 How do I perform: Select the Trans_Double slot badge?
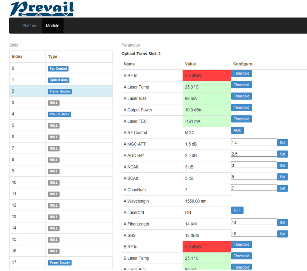click(60, 91)
